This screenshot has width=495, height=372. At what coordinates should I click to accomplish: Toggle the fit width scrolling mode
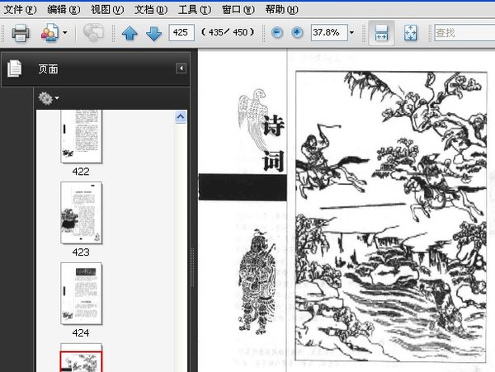click(x=381, y=34)
